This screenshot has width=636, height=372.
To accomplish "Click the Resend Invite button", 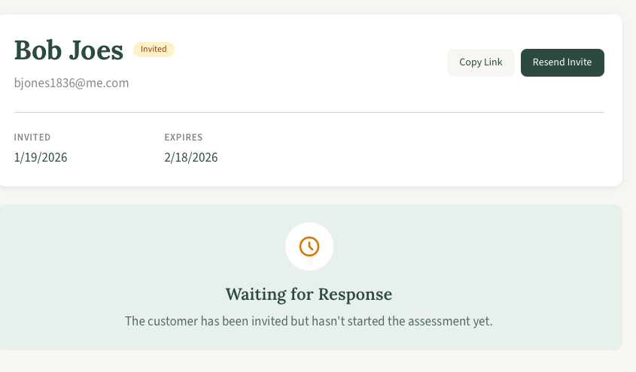I will (x=562, y=62).
